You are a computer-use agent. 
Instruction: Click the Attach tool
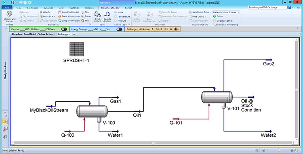tap(44, 12)
